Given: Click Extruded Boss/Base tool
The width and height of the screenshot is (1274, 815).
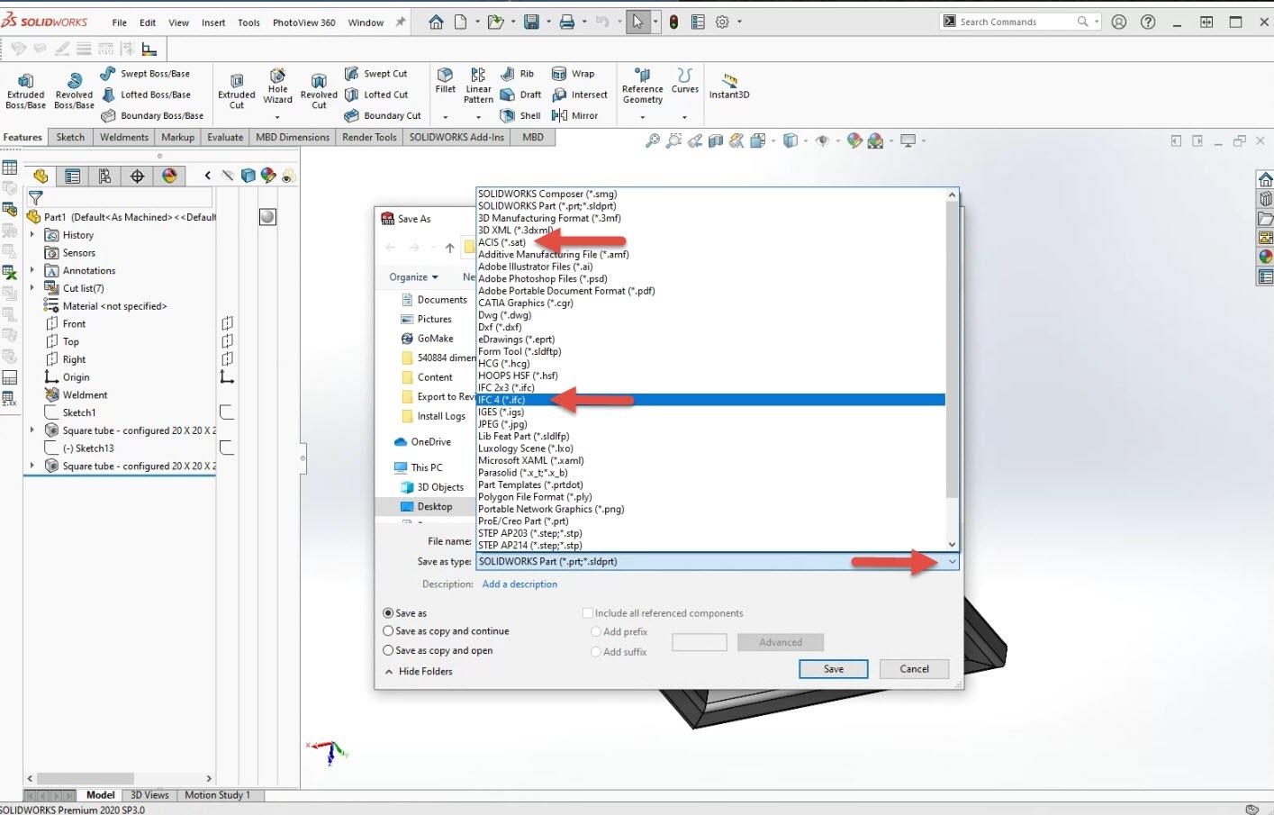Looking at the screenshot, I should [25, 92].
